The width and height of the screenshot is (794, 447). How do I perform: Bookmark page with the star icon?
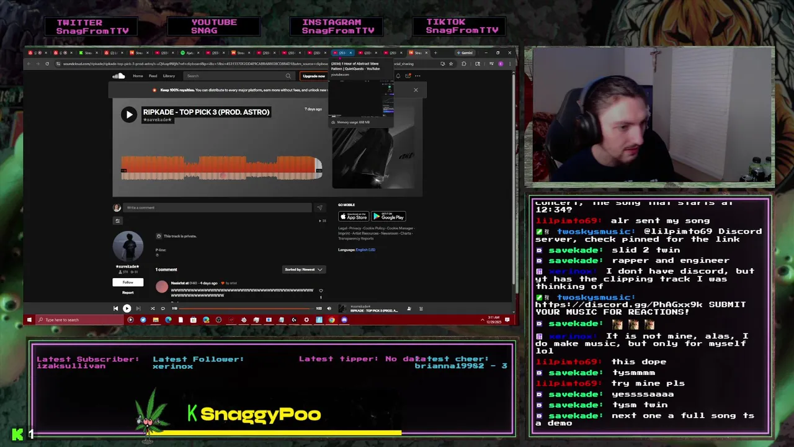point(451,63)
